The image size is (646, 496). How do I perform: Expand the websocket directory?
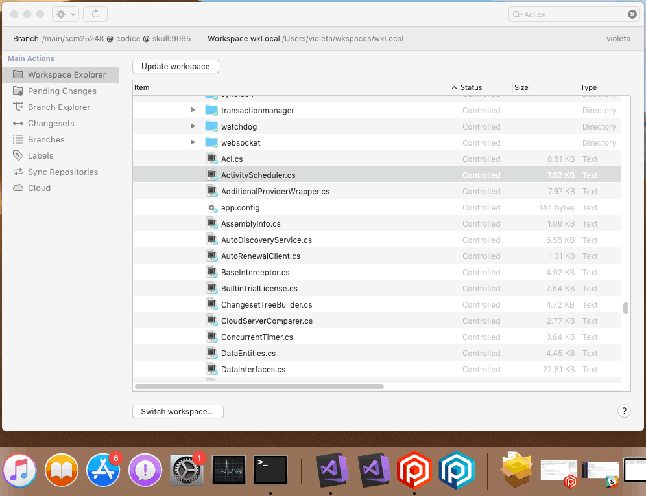pos(193,142)
